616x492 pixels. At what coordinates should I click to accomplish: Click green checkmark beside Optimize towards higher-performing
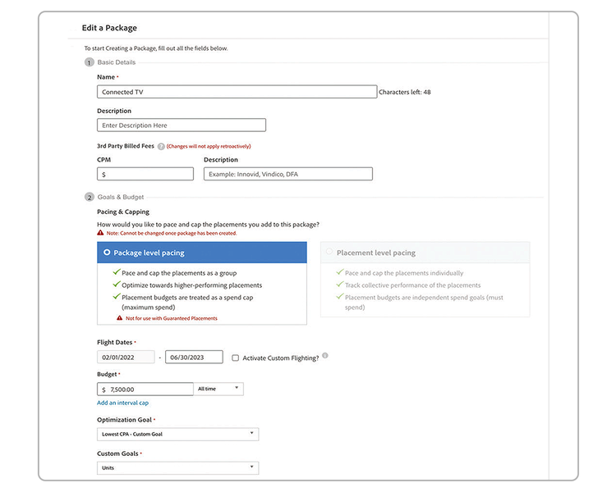click(x=117, y=285)
